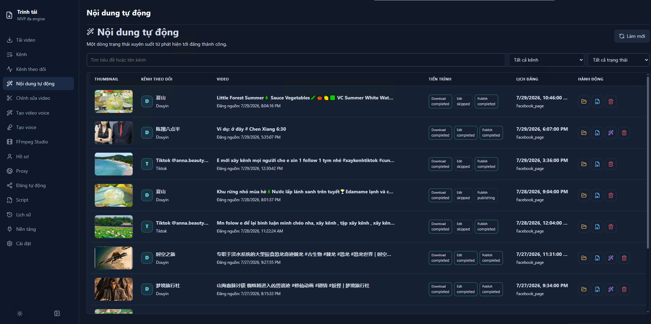Click 'Edit skipped' badge in Little Forest Summer row
The height and width of the screenshot is (324, 651).
pos(463,101)
